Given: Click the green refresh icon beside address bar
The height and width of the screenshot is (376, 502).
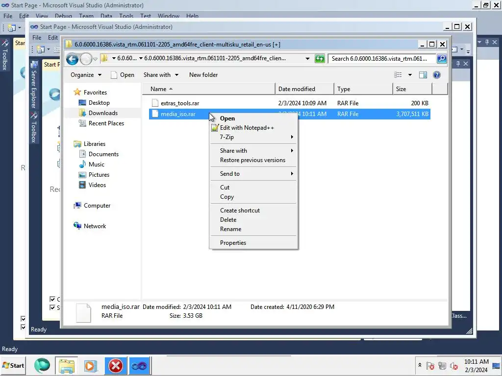Looking at the screenshot, I should 320,59.
